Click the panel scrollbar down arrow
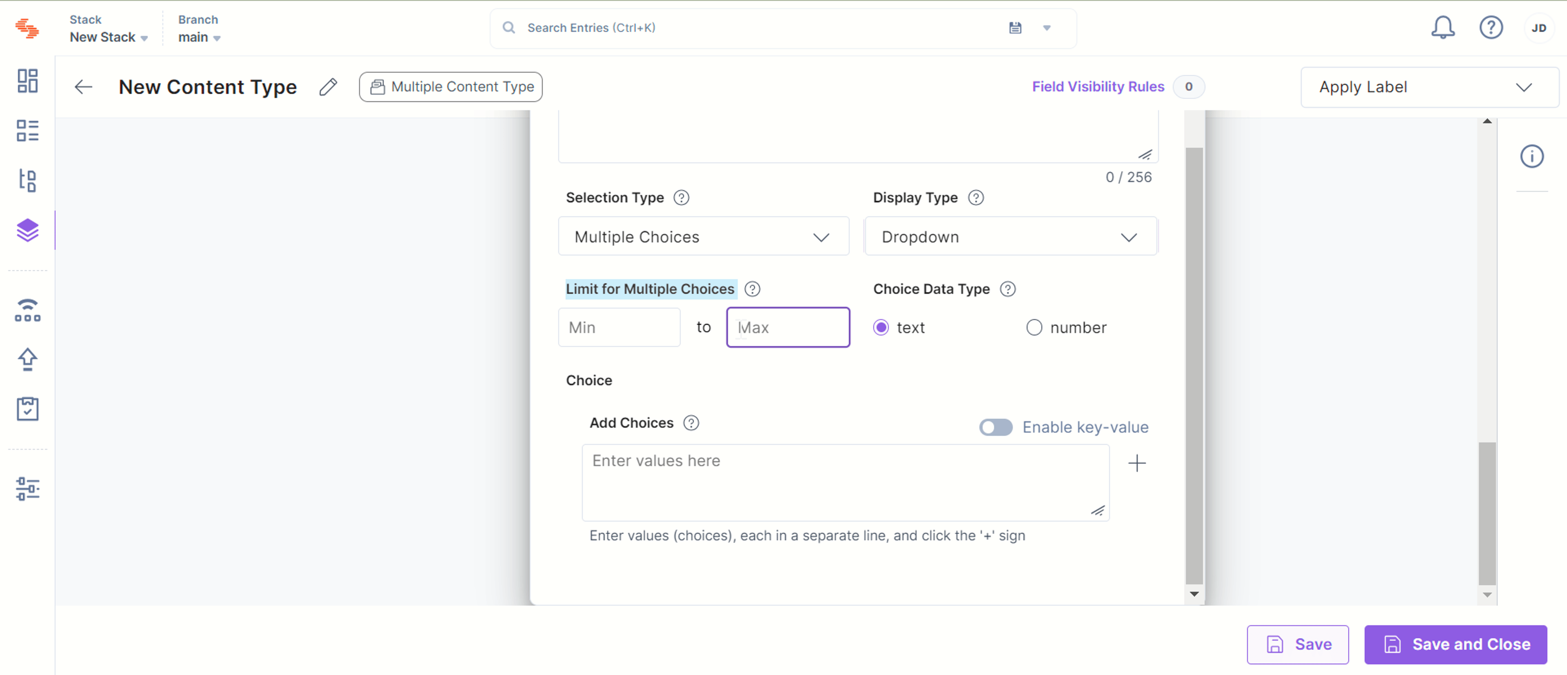Image resolution: width=1567 pixels, height=675 pixels. [x=1194, y=594]
